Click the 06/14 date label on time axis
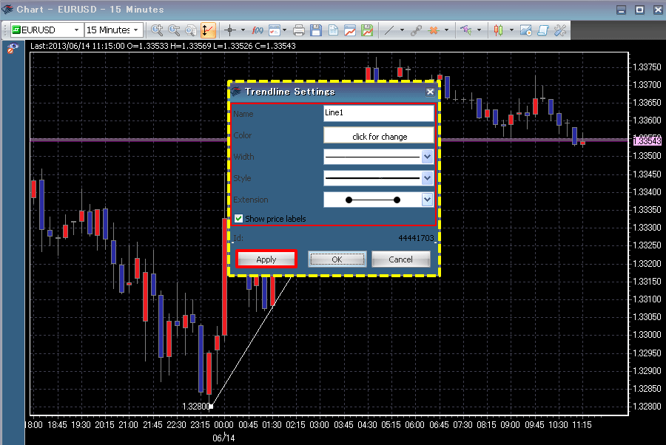The width and height of the screenshot is (666, 445). tap(223, 438)
